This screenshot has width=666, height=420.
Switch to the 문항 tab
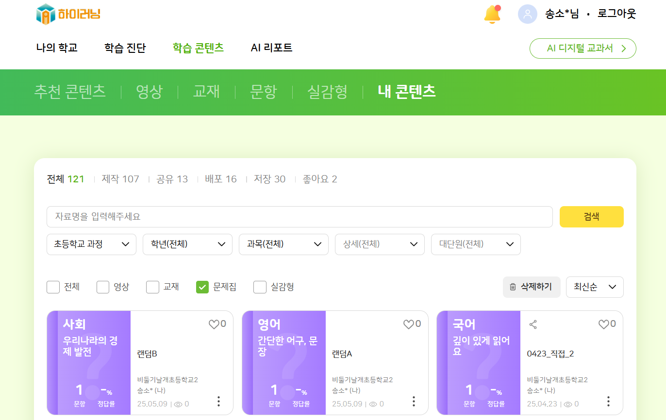263,92
